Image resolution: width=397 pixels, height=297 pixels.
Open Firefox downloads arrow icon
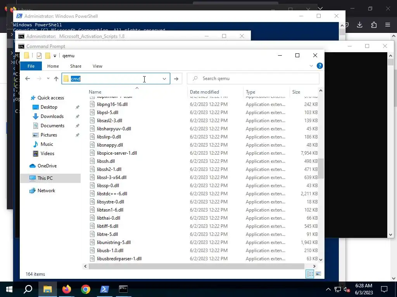click(x=359, y=25)
